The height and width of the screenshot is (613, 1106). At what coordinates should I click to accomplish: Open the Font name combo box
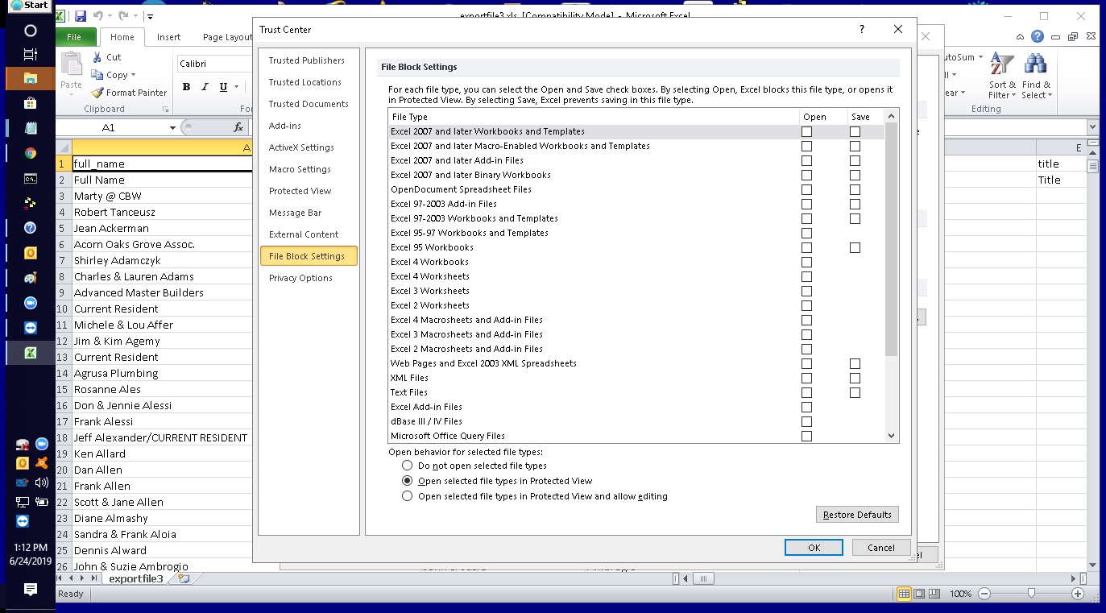(215, 64)
